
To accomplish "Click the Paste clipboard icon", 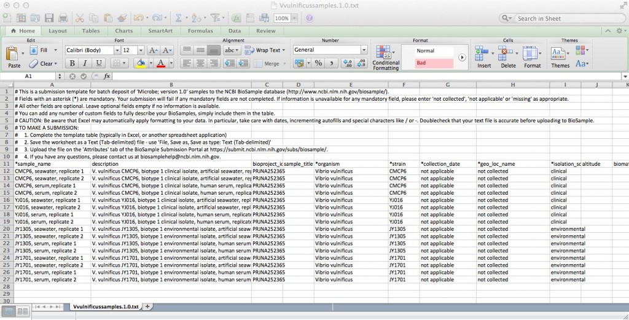I will [14, 56].
